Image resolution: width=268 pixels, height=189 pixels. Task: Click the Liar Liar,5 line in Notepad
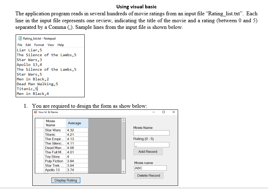pyautogui.click(x=29, y=50)
